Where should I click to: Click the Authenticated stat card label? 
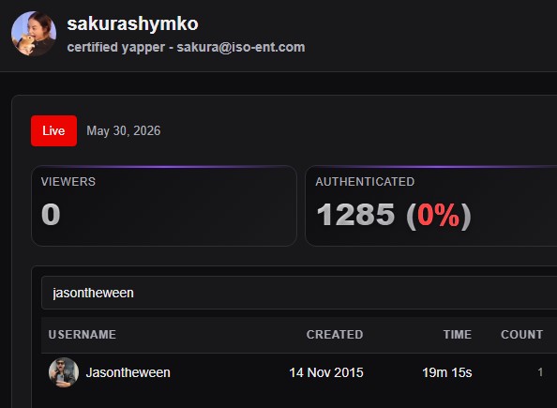pyautogui.click(x=365, y=182)
